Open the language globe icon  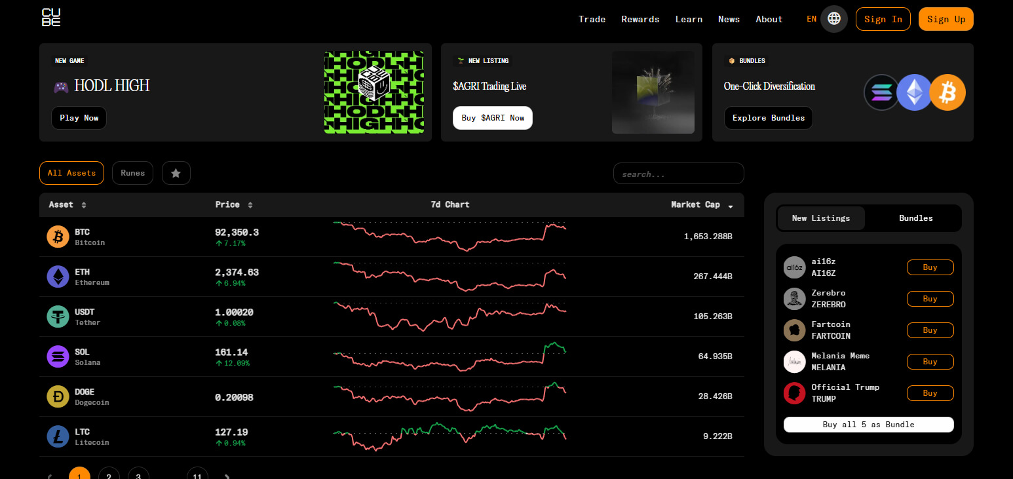(834, 19)
